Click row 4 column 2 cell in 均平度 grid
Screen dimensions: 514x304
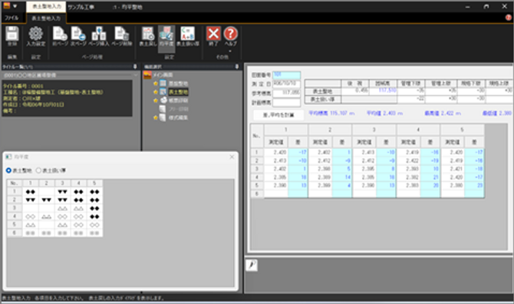pyautogui.click(x=46, y=216)
